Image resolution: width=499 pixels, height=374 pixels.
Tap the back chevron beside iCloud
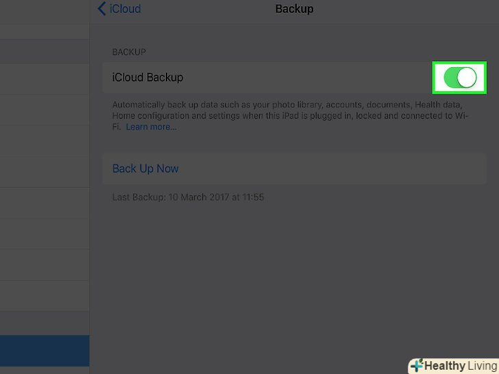tap(101, 9)
